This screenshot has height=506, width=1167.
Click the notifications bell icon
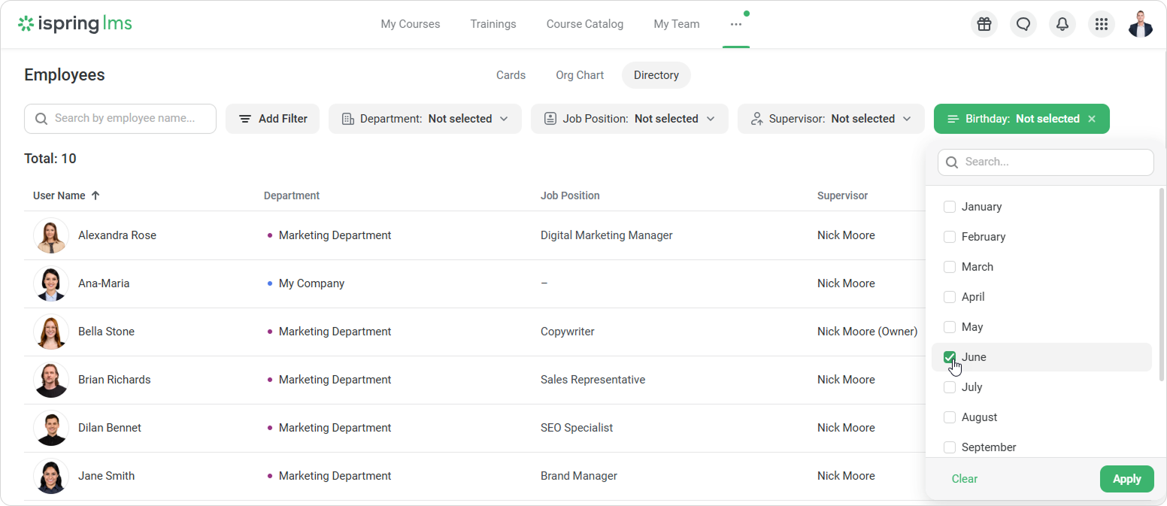point(1062,24)
